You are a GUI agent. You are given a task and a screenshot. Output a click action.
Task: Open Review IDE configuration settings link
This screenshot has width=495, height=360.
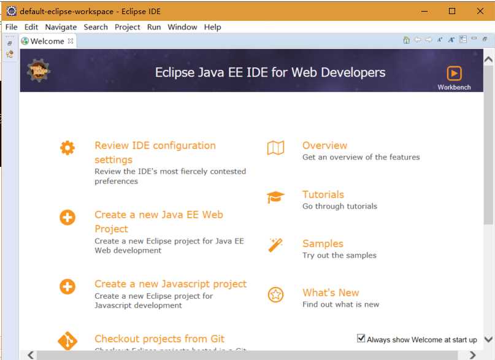(155, 152)
